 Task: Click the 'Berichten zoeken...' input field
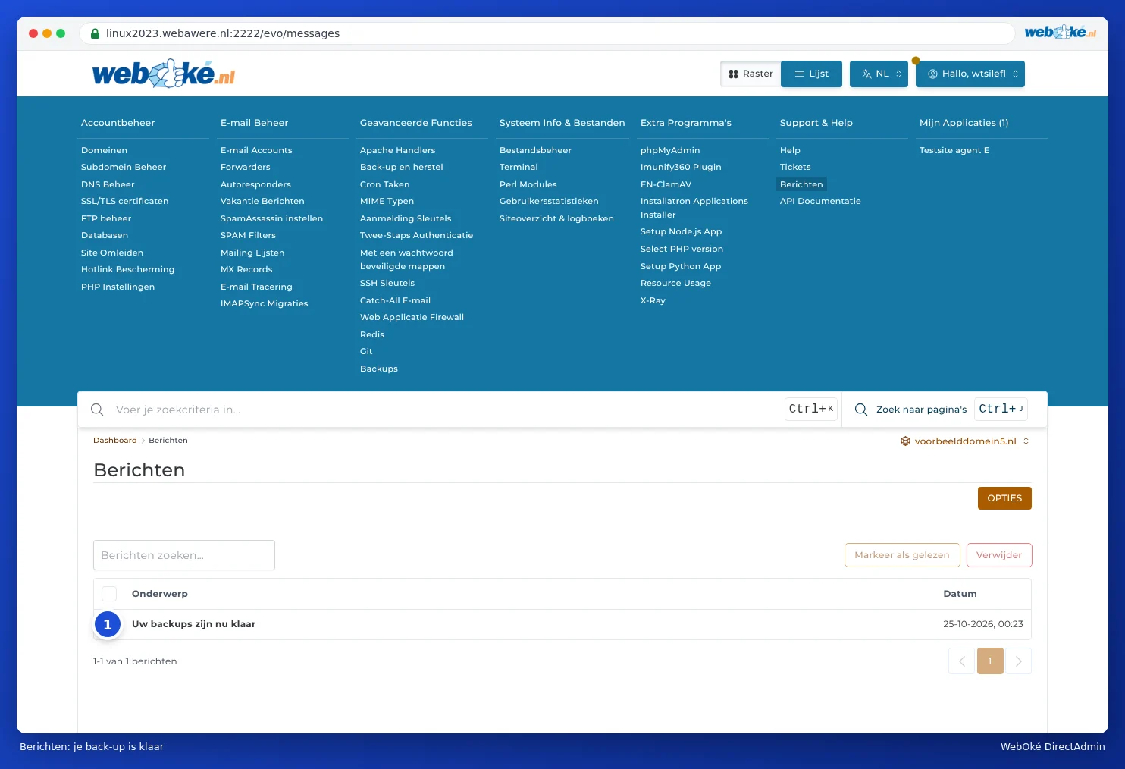tap(184, 555)
